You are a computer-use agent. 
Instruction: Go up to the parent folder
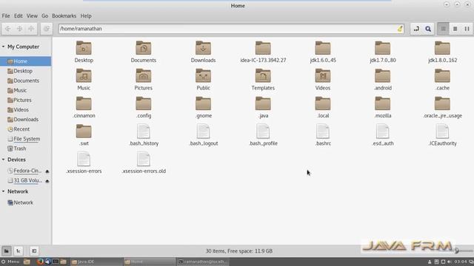31,29
